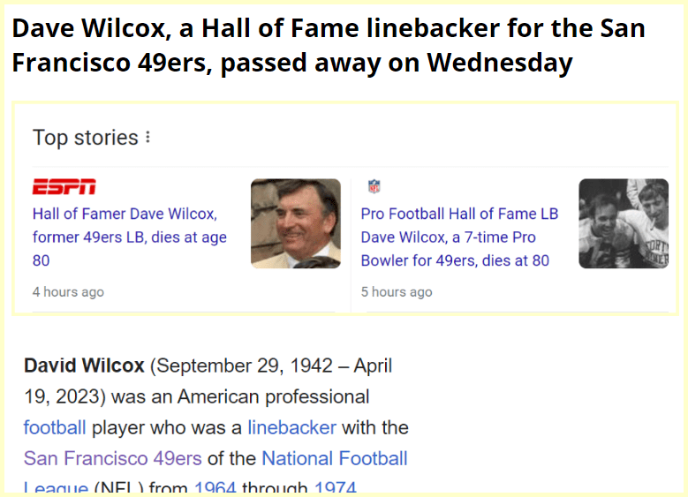Visit the San Francisco 49ers link
The height and width of the screenshot is (497, 688).
coord(112,458)
